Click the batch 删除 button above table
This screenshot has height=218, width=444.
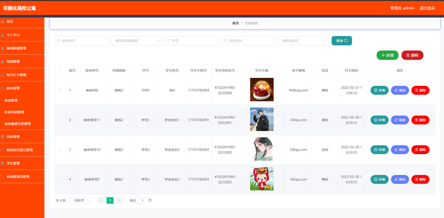412,55
